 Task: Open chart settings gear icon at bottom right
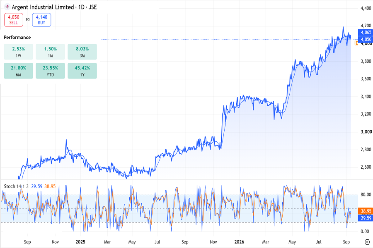coord(368,242)
